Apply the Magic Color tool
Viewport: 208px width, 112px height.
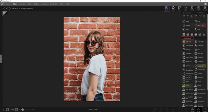pos(200,25)
